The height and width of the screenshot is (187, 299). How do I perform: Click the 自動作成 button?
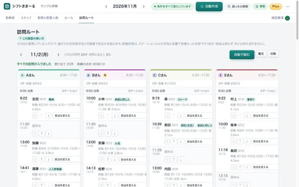(209, 6)
